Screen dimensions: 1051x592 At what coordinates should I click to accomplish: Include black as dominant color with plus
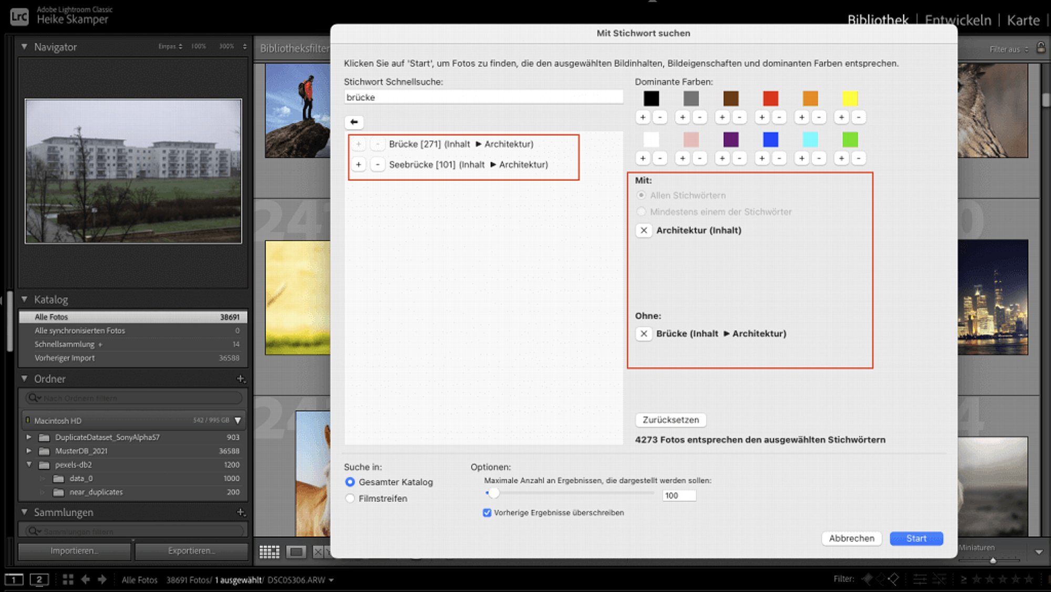pyautogui.click(x=643, y=117)
